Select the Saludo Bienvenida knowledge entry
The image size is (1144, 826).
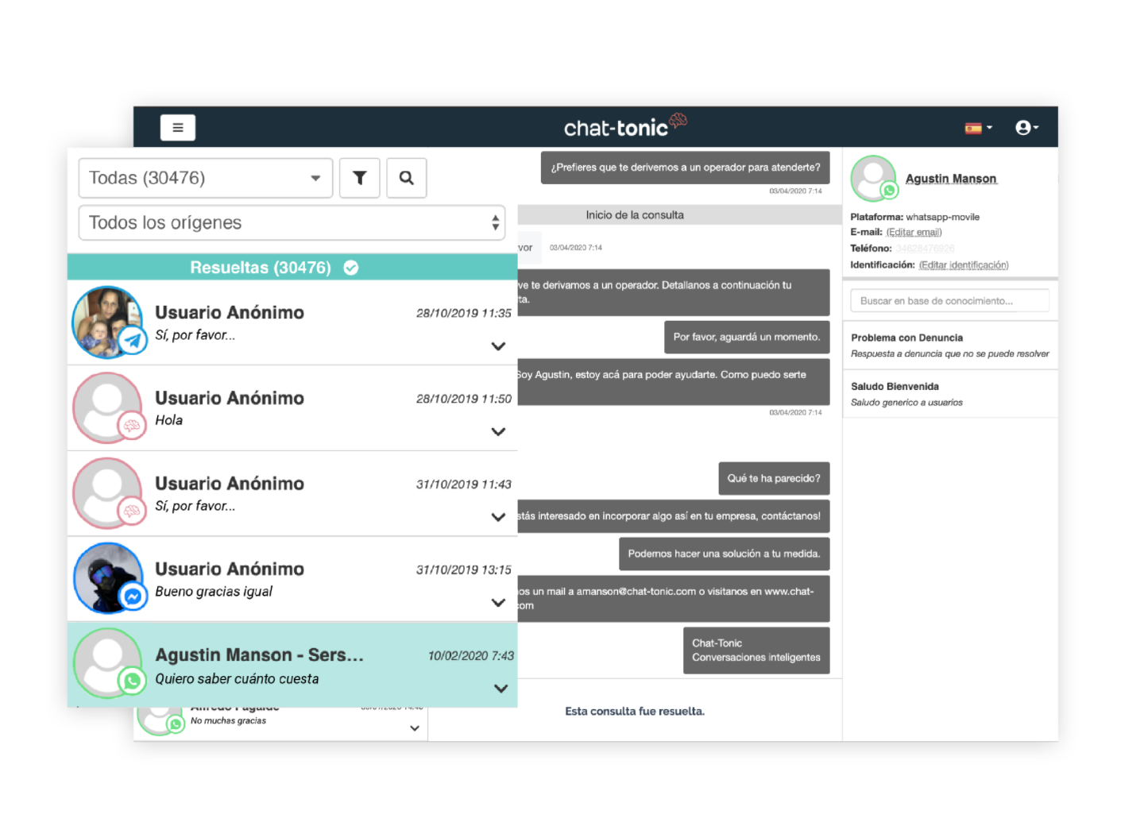(x=950, y=394)
